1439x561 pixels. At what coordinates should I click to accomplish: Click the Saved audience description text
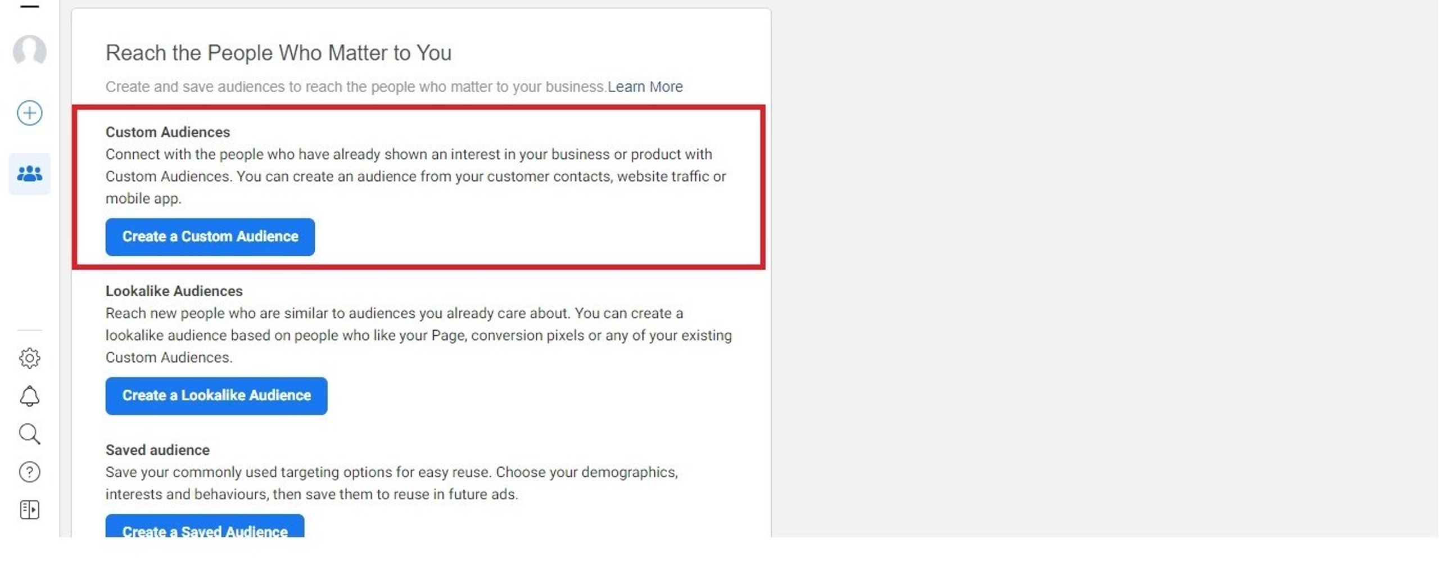[x=392, y=483]
